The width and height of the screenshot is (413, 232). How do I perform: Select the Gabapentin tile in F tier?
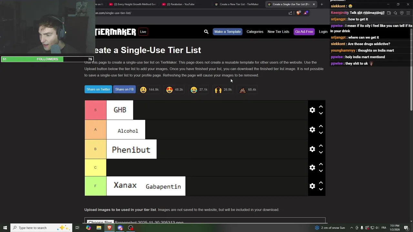(x=164, y=186)
